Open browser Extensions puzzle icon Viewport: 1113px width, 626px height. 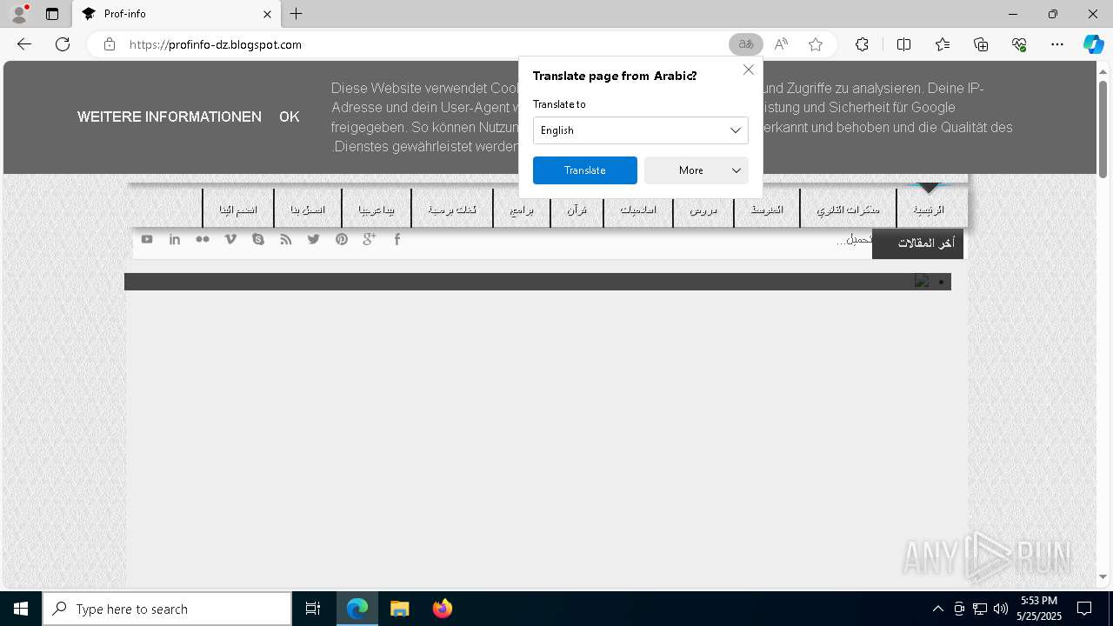(862, 44)
